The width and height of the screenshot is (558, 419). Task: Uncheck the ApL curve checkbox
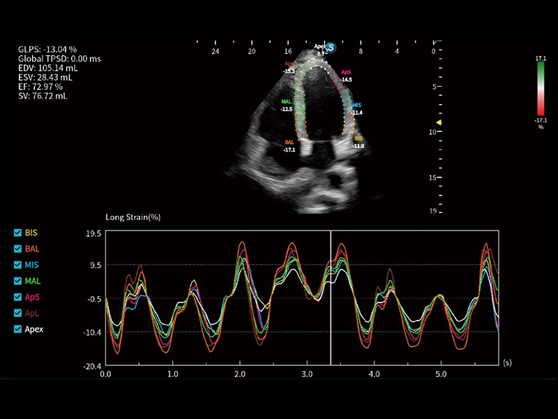(x=17, y=313)
